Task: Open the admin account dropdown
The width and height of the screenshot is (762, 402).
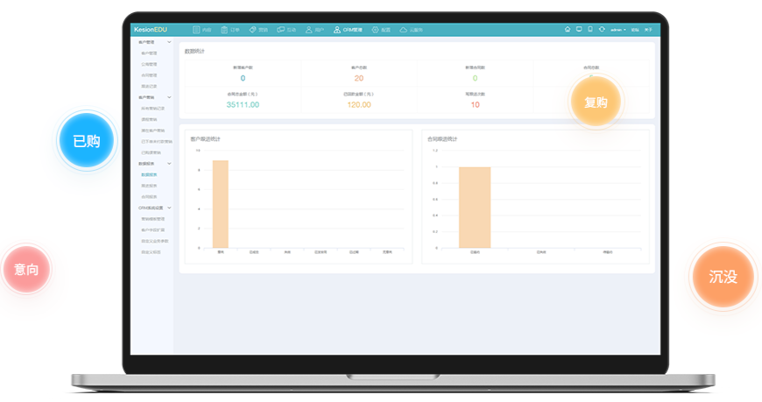Action: tap(617, 30)
